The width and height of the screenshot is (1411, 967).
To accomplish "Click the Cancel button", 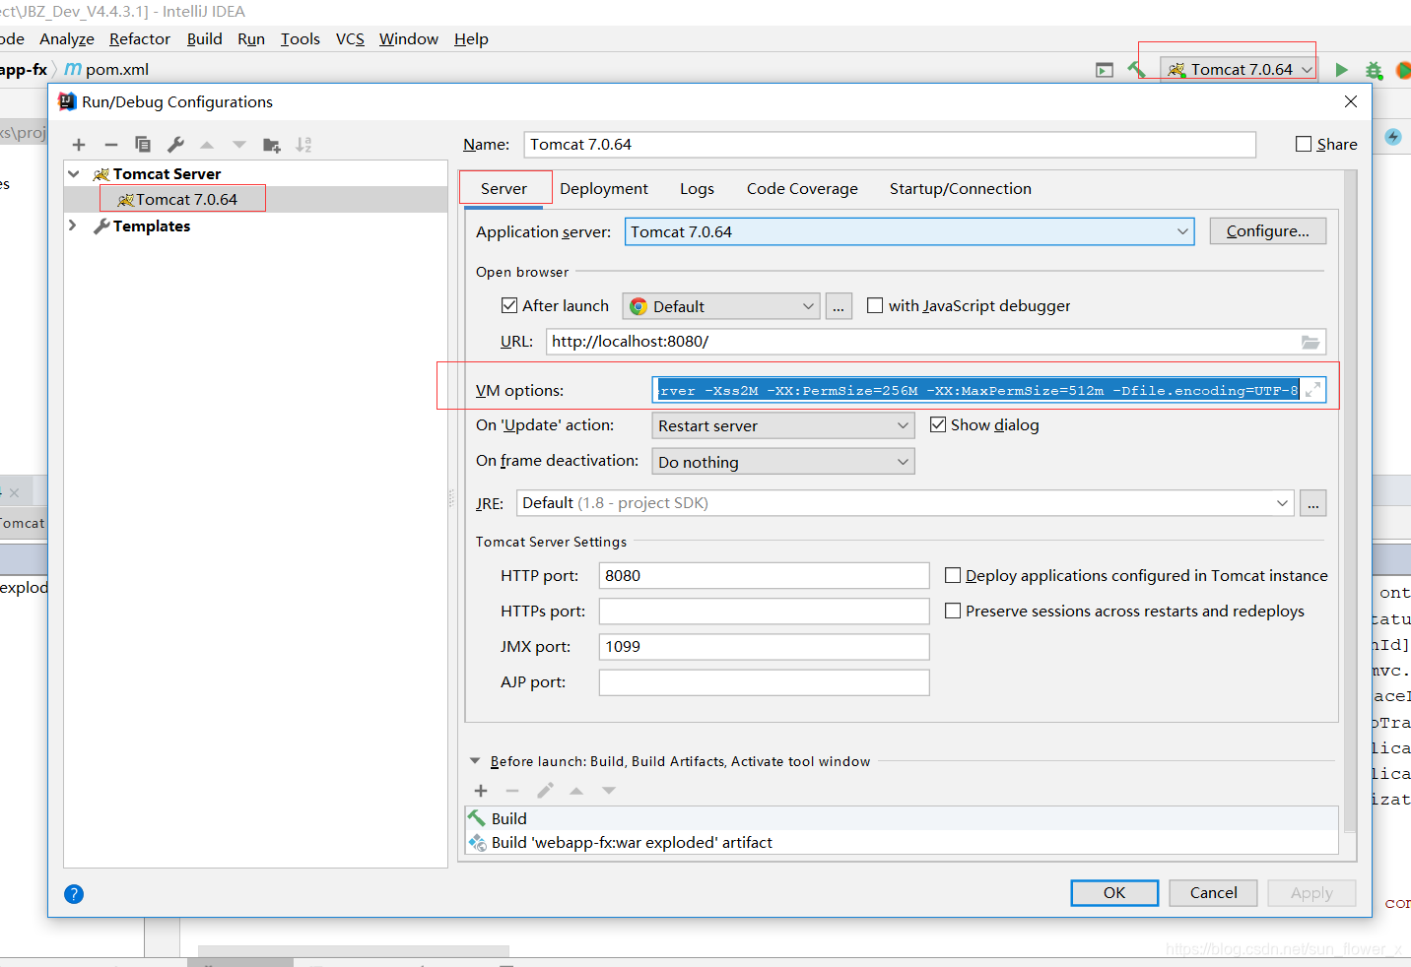I will point(1213,893).
